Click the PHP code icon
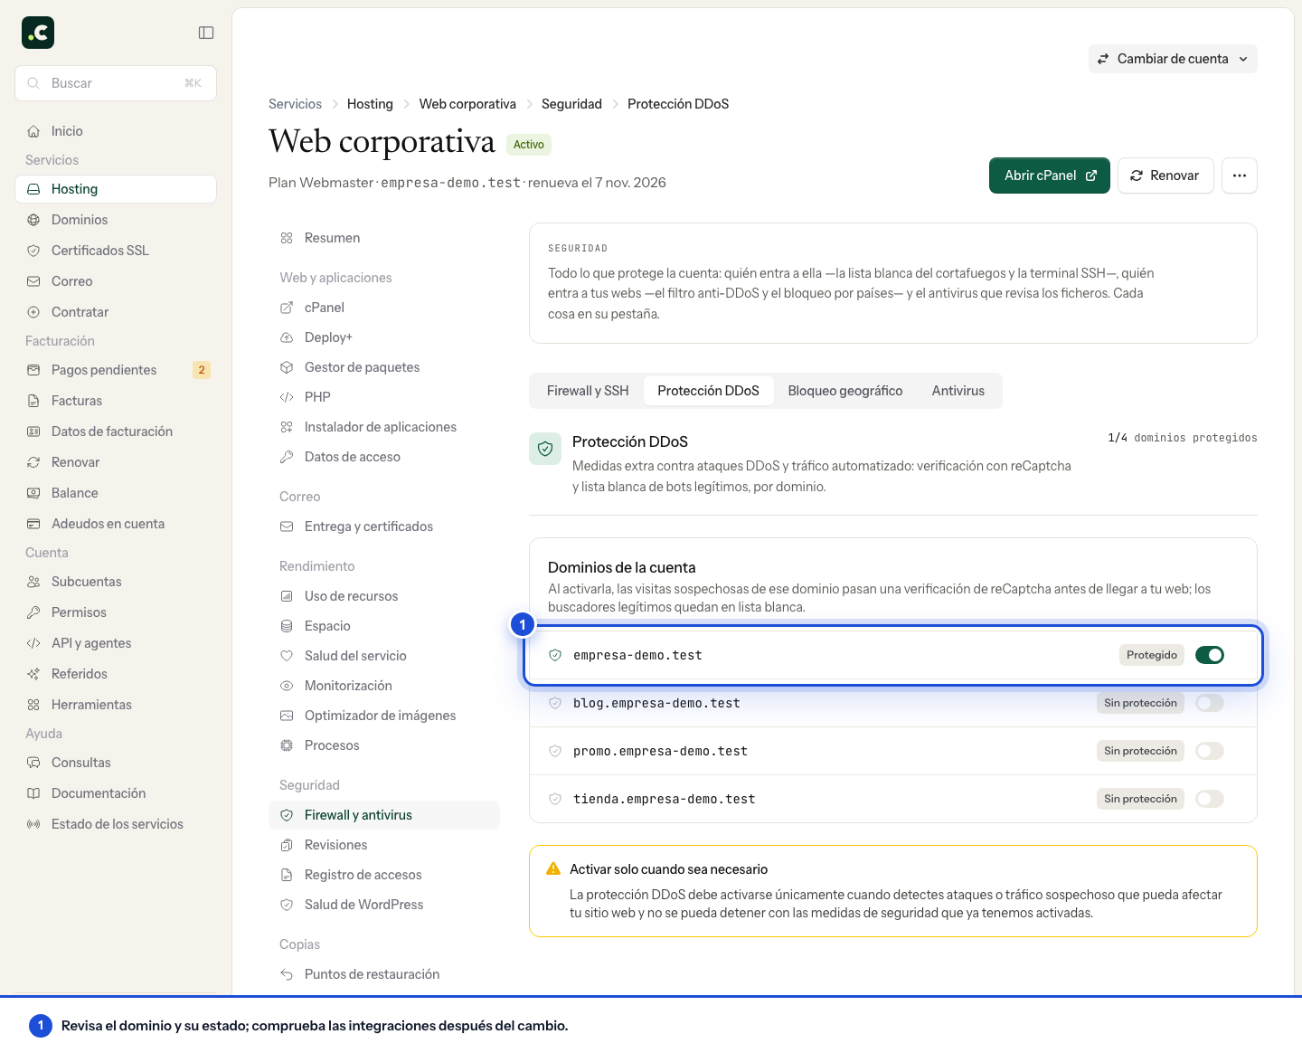 tap(287, 397)
